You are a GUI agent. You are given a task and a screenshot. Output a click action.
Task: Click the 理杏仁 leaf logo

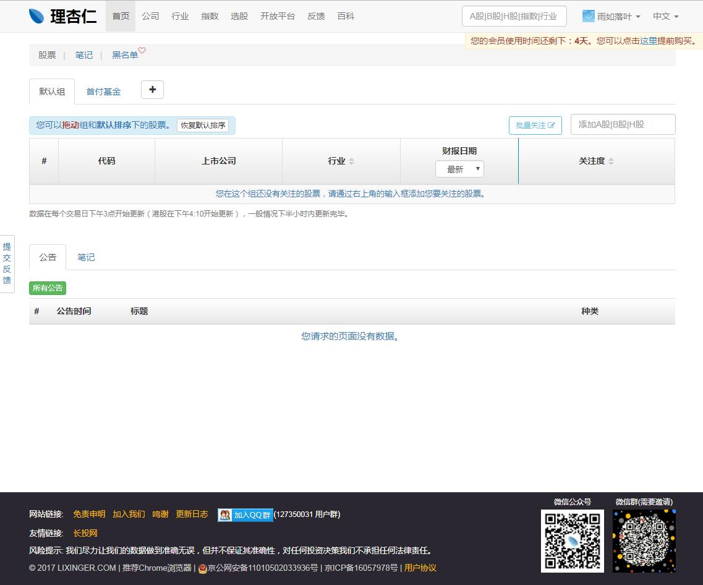tap(36, 16)
